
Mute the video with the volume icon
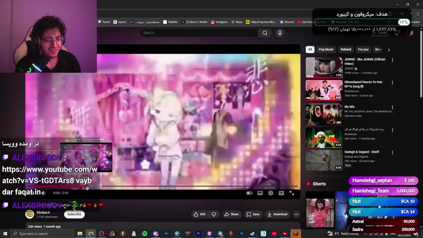(x=43, y=193)
